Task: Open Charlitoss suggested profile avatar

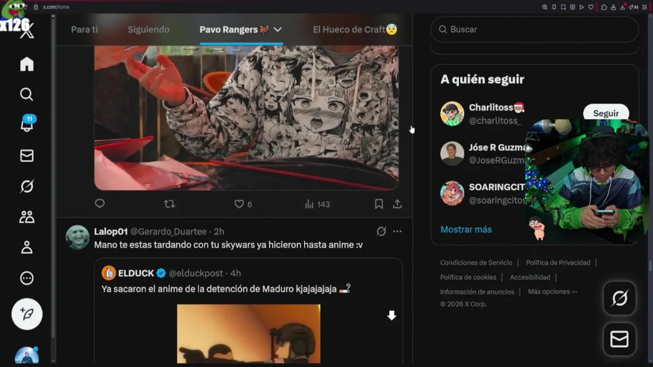Action: (x=452, y=114)
